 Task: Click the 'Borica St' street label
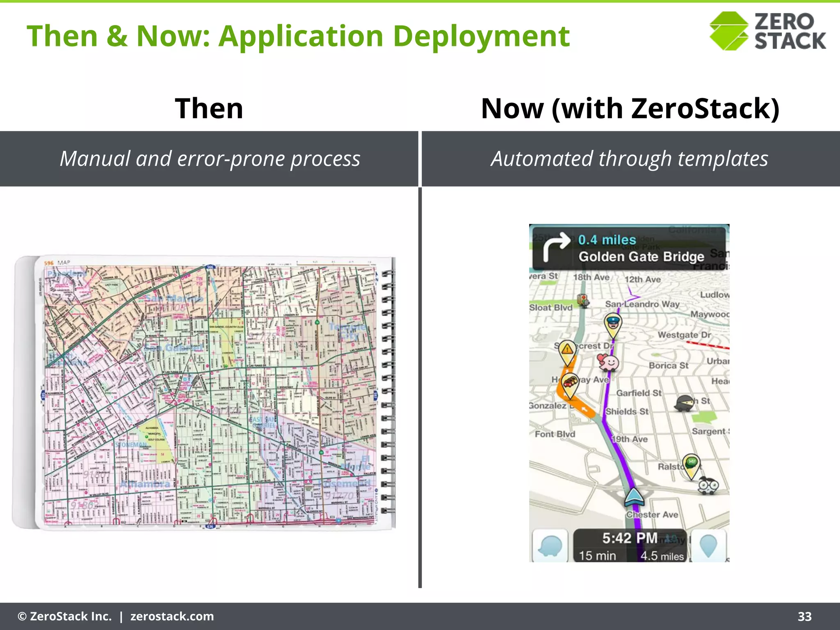(669, 365)
